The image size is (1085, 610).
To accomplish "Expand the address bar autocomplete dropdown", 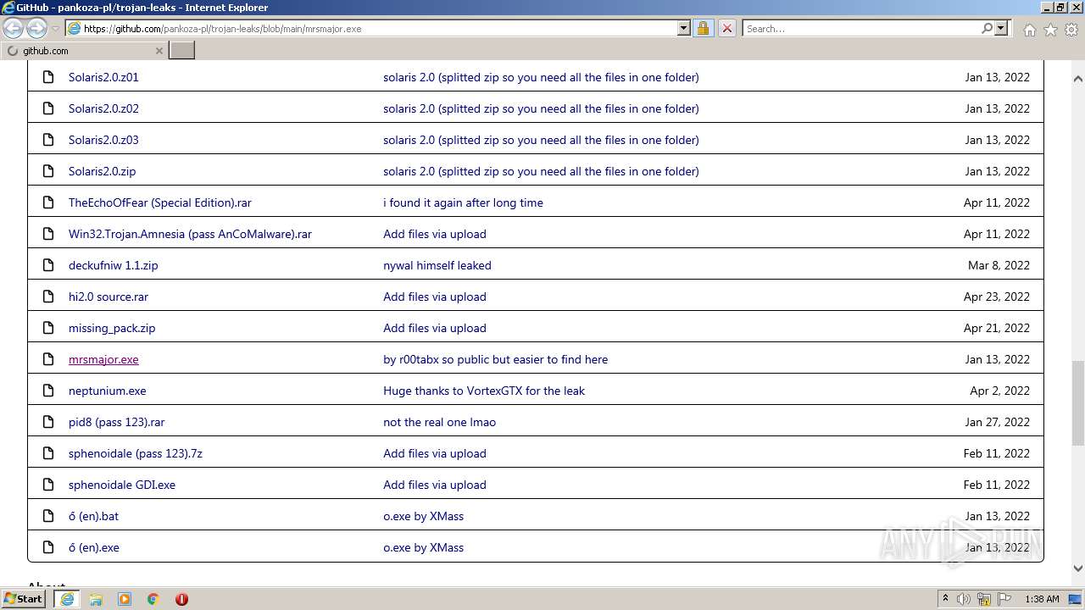I will tap(684, 28).
